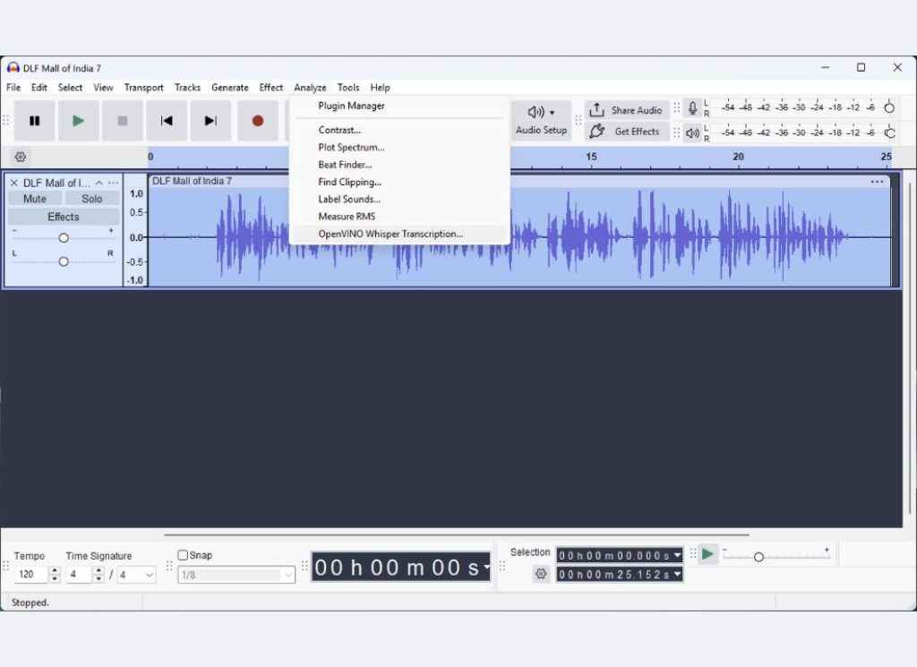
Task: Open the File menu
Action: (13, 88)
